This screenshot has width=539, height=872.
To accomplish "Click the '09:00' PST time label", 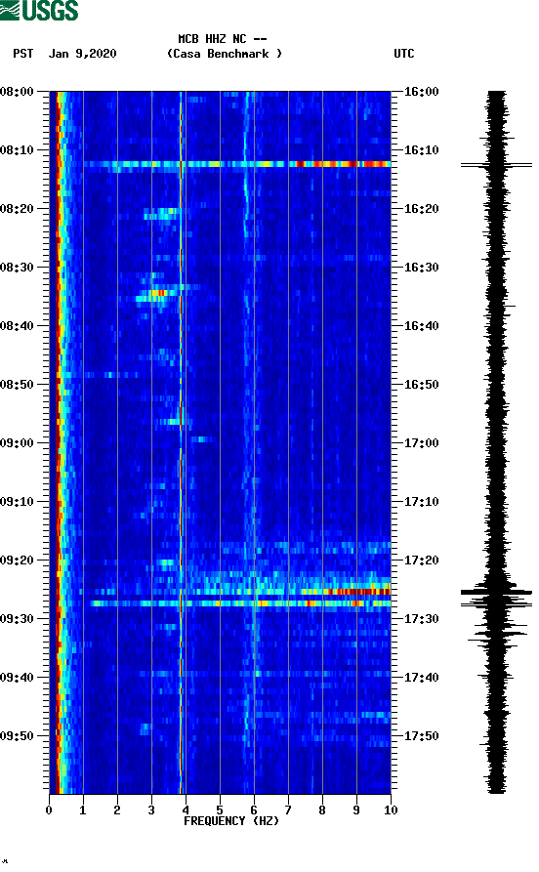I will coord(17,443).
